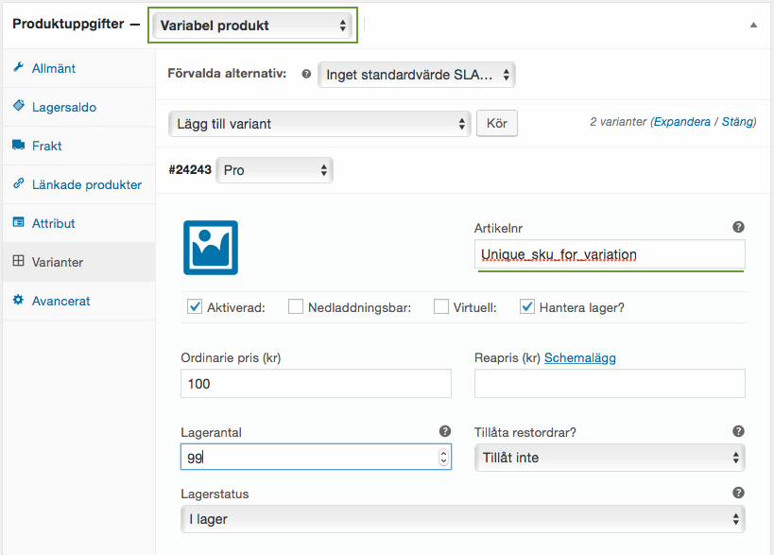Screen dimensions: 774x555
Task: Open the Lagersaldo tab
Action: [x=63, y=107]
